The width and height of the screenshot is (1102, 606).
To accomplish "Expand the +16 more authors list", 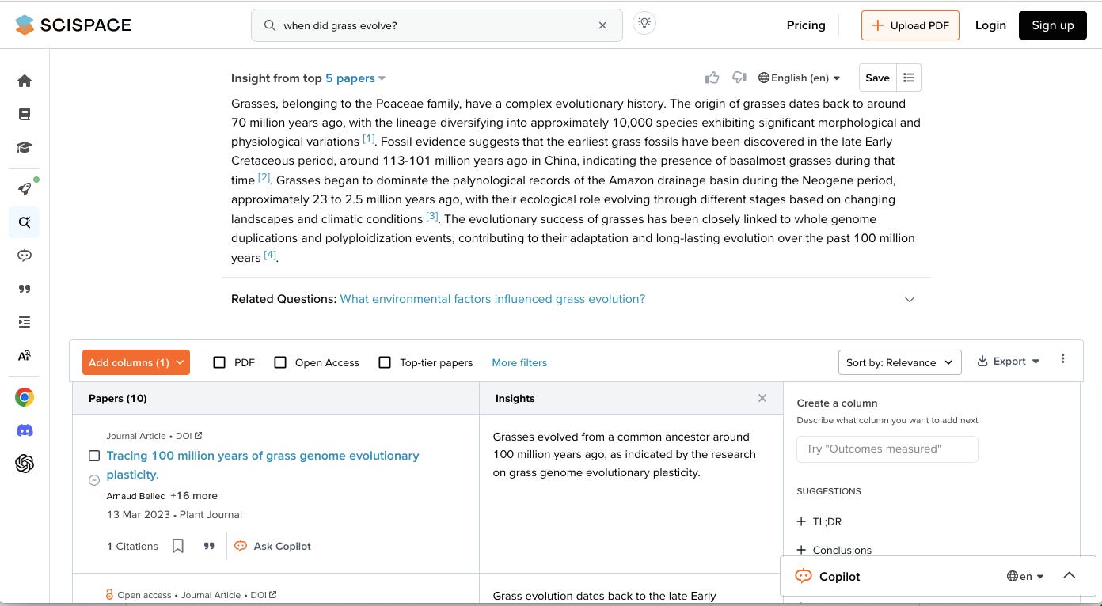I will click(x=194, y=495).
